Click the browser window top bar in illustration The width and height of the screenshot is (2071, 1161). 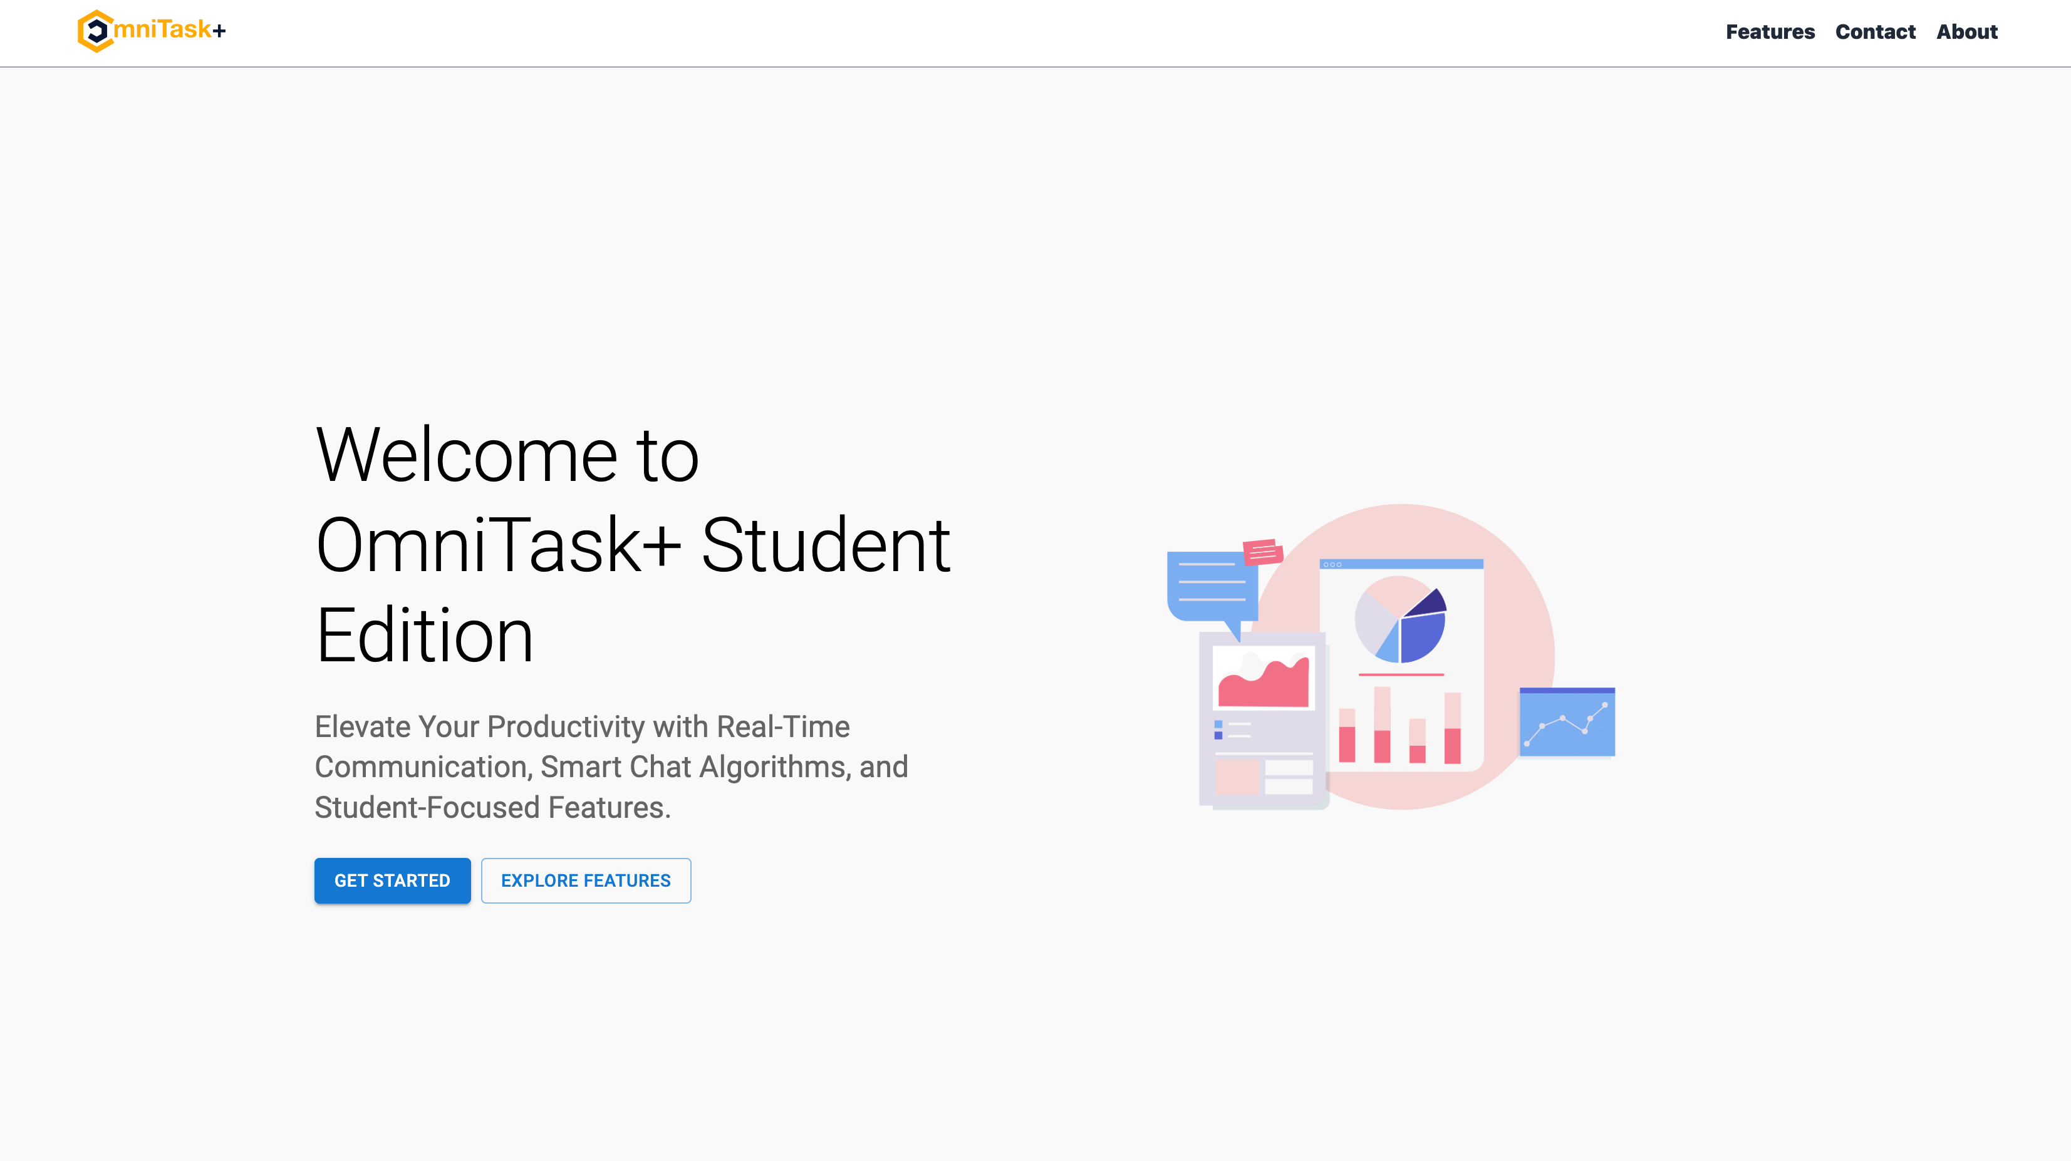(x=1401, y=564)
